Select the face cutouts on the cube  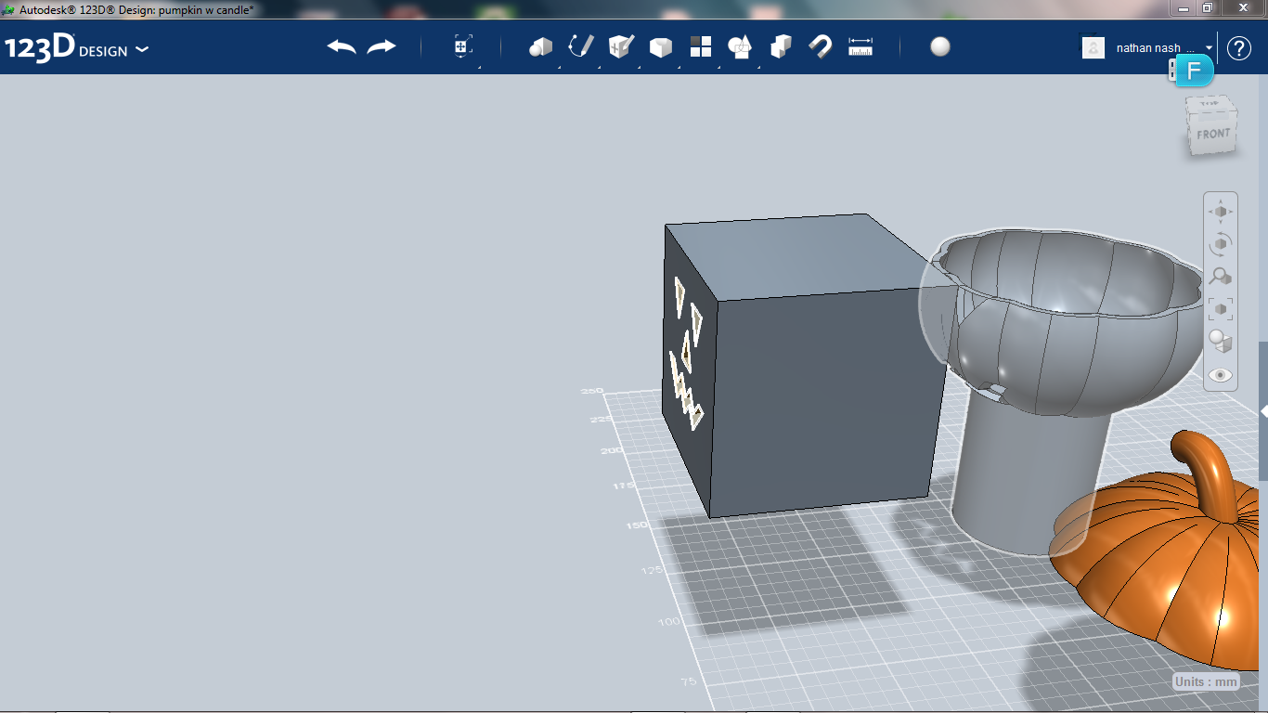[x=687, y=353]
